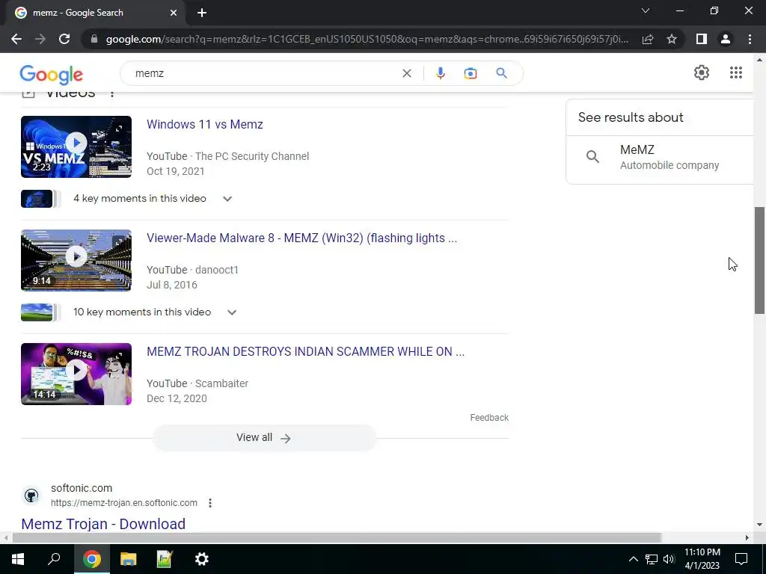Open the Google apps grid

(736, 72)
